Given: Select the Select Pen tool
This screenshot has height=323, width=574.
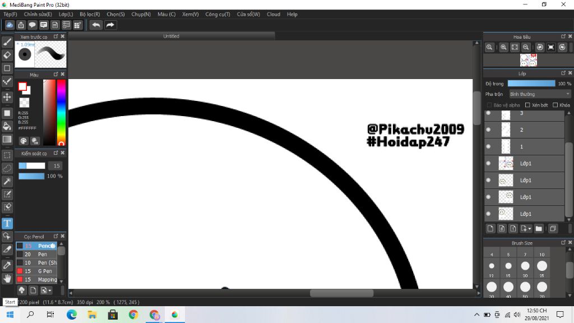Looking at the screenshot, I should pyautogui.click(x=7, y=194).
